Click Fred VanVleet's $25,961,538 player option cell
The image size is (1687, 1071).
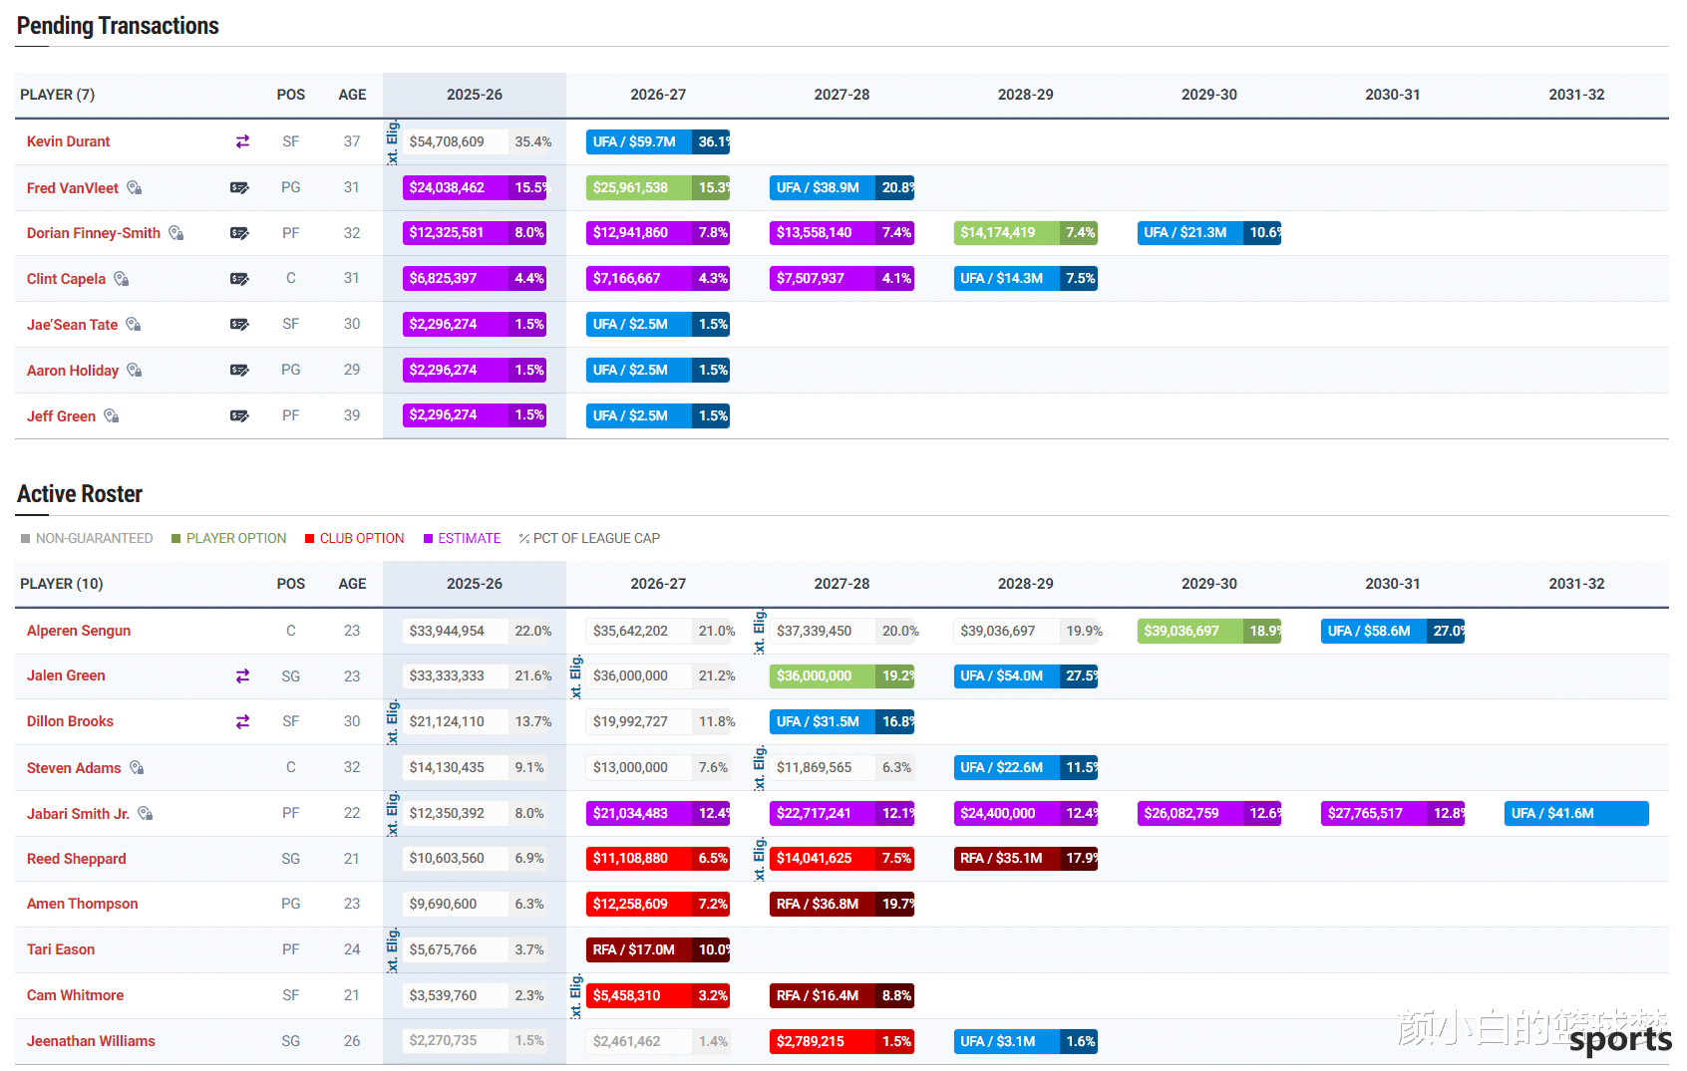click(658, 187)
